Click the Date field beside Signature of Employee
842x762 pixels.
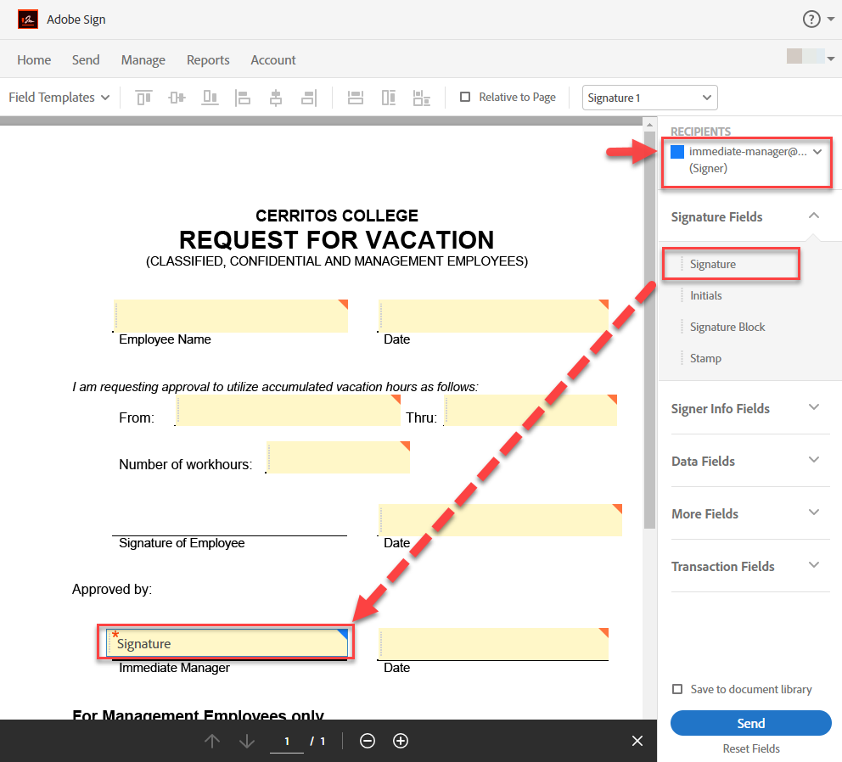click(x=500, y=520)
